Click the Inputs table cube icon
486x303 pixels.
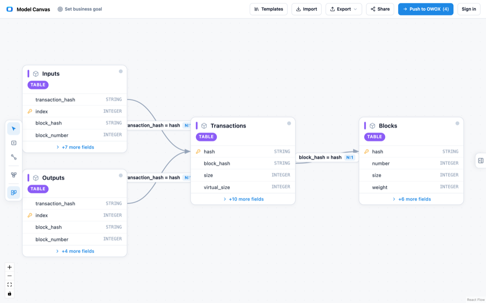tap(36, 74)
